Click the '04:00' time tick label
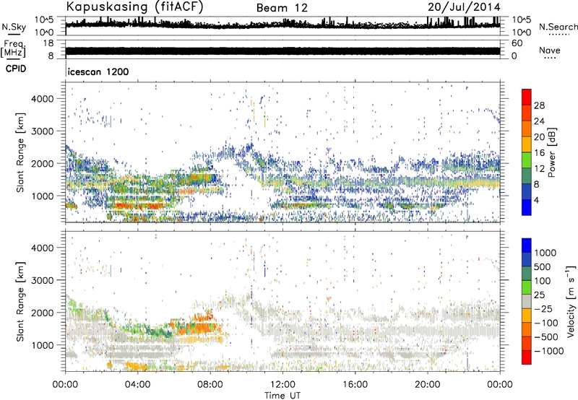This screenshot has height=400, width=578. coord(138,385)
